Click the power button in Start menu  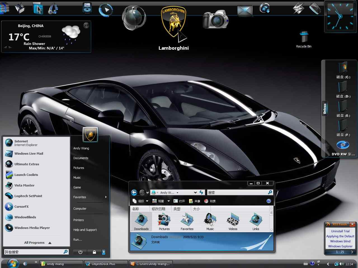[x=80, y=252]
